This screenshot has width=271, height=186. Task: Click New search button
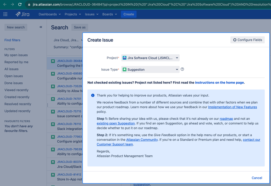click(16, 27)
